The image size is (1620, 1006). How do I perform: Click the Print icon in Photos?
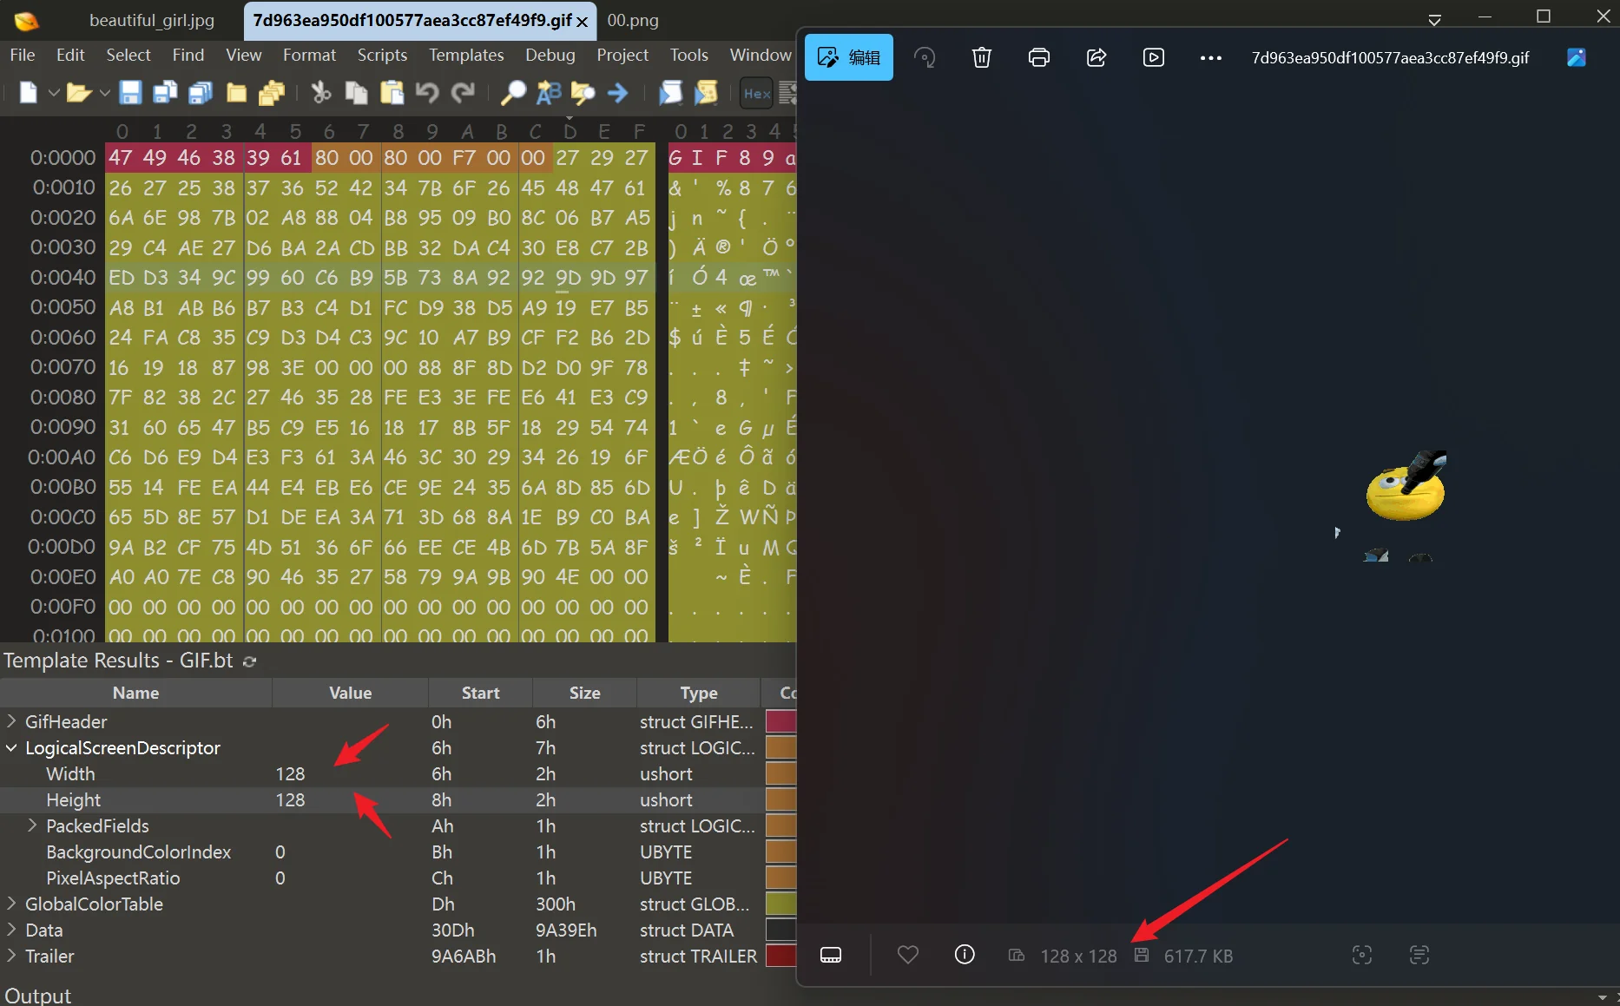(x=1038, y=58)
